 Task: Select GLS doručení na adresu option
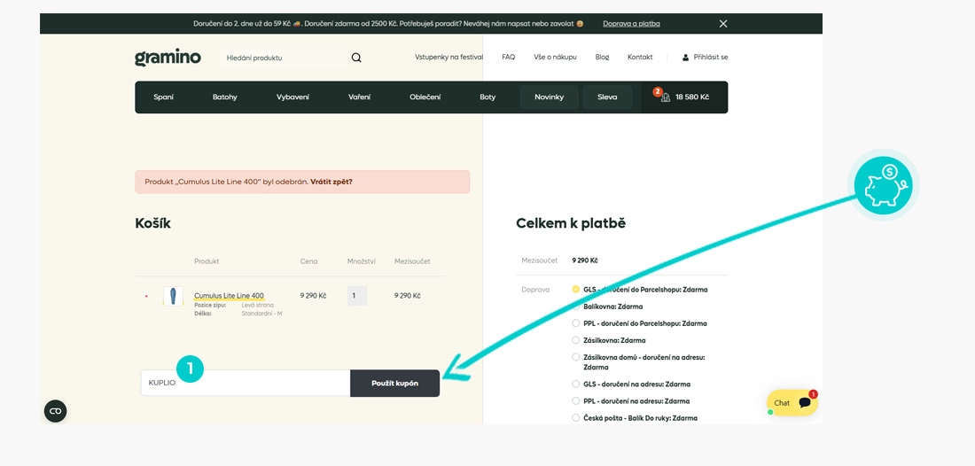pyautogui.click(x=576, y=384)
